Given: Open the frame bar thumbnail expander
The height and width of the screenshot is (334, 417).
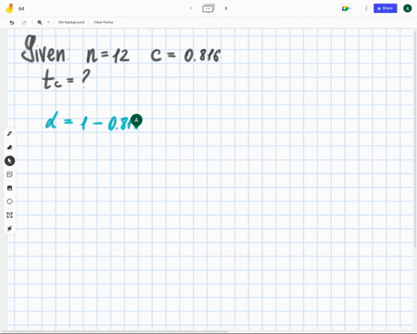Looking at the screenshot, I should (x=208, y=9).
